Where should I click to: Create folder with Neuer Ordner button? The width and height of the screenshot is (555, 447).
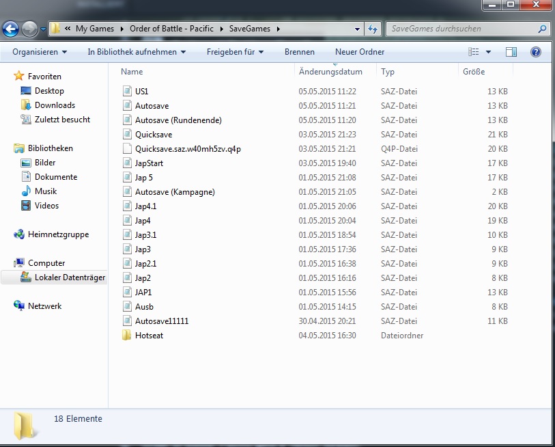359,52
